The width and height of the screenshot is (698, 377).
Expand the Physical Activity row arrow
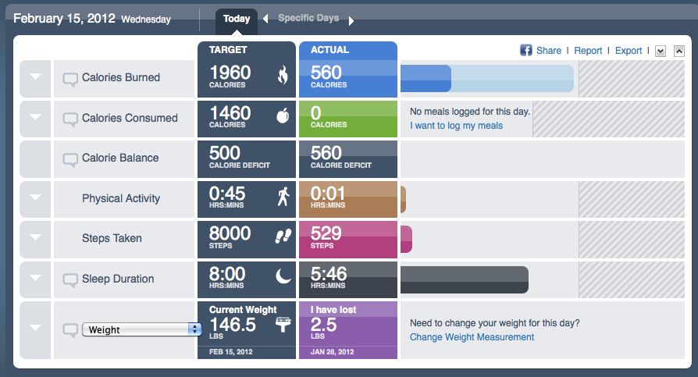pyautogui.click(x=34, y=198)
